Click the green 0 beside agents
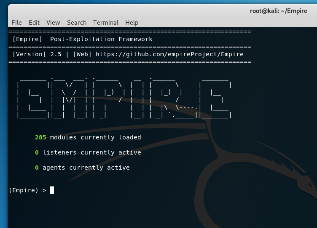This screenshot has width=317, height=228. [x=37, y=168]
